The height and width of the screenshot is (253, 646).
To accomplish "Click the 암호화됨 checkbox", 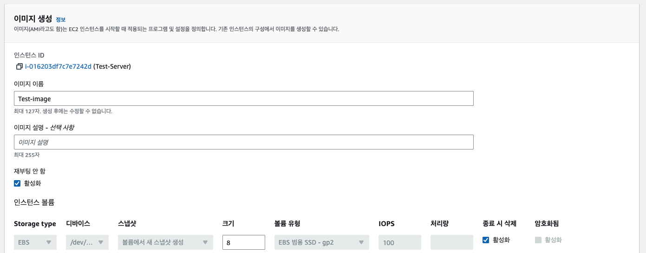I will click(538, 240).
